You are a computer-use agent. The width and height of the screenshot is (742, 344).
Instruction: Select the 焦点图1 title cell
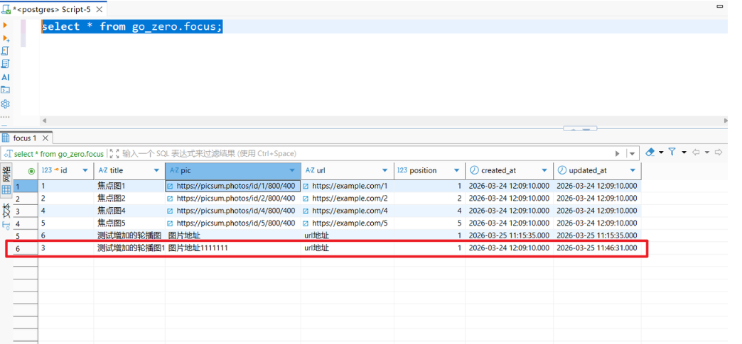point(129,186)
